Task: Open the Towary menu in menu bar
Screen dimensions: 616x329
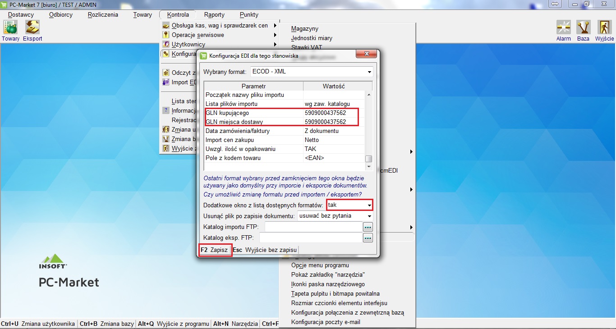Action: pos(143,14)
